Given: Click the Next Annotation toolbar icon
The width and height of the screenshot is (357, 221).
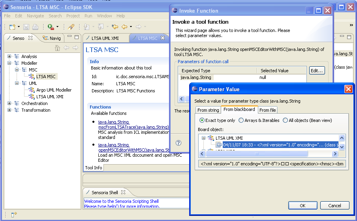Looking at the screenshot, I should click(86, 27).
